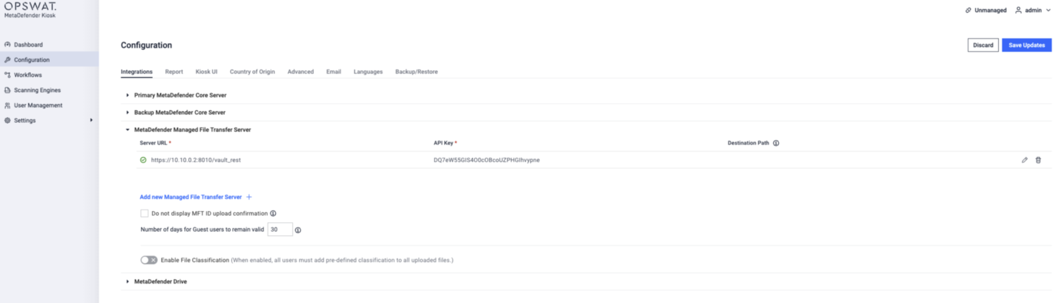This screenshot has width=1059, height=303.
Task: Open the Advanced tab
Action: pos(300,72)
